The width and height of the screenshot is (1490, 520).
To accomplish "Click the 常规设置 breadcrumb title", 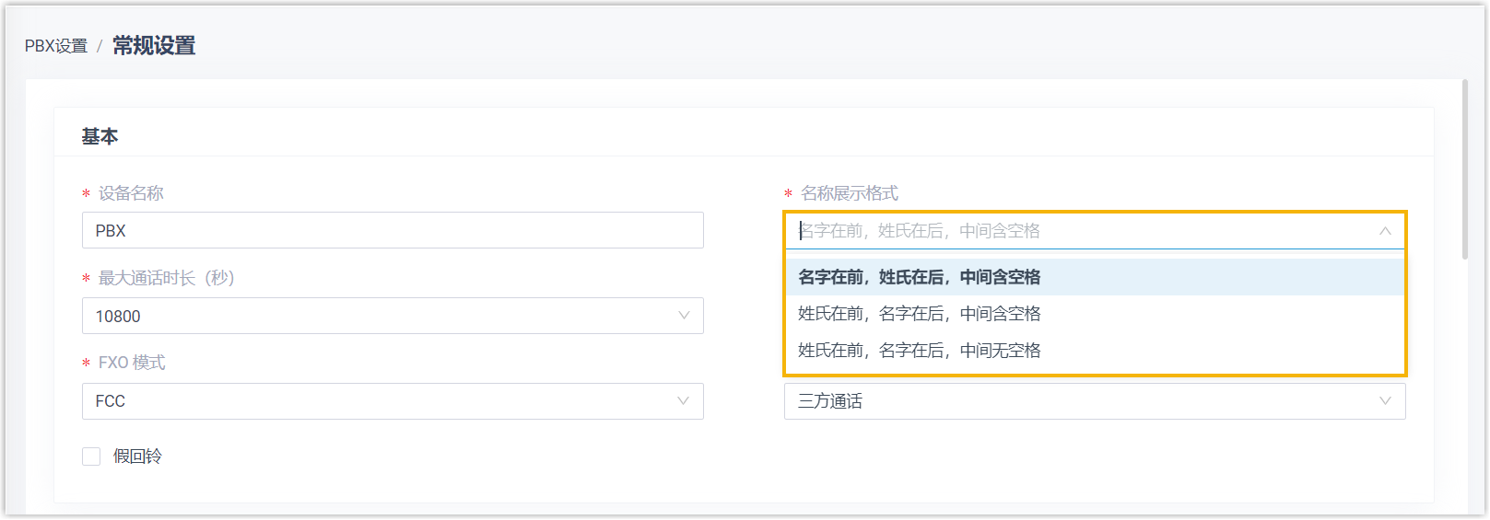I will coord(154,46).
